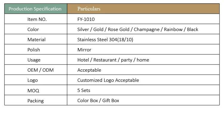Select the Color label cell
This screenshot has width=224, height=129.
click(33, 29)
